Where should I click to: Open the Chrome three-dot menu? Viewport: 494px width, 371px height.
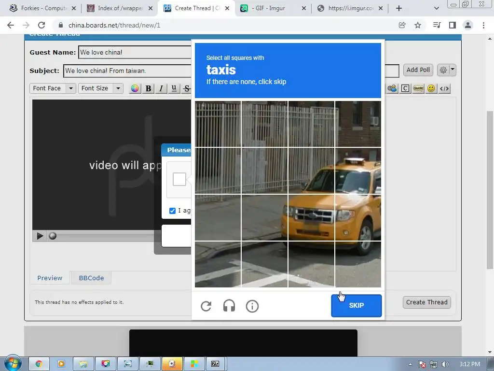(x=483, y=25)
